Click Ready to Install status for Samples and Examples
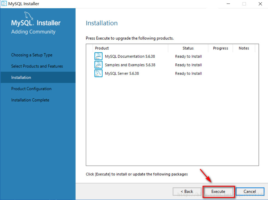Screen dimensions: 268x200 point(188,65)
